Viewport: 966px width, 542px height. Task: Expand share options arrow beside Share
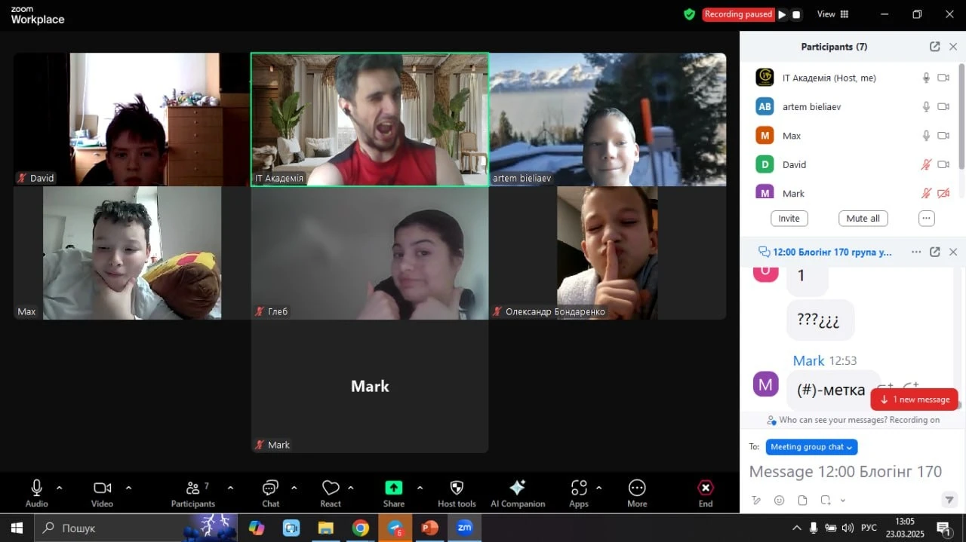click(420, 488)
